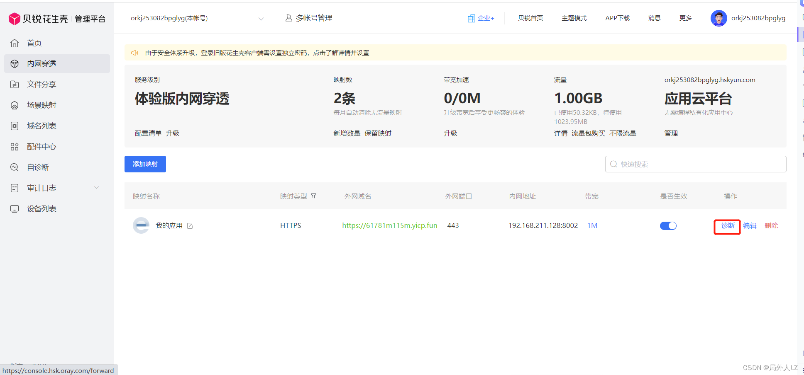The image size is (804, 375).
Task: Click 多帐号管理 label
Action: click(x=314, y=18)
